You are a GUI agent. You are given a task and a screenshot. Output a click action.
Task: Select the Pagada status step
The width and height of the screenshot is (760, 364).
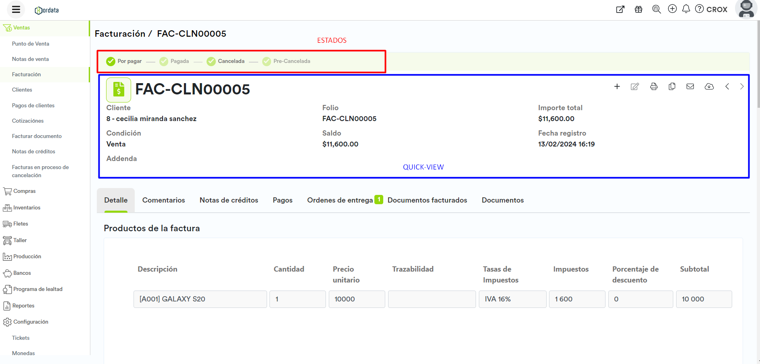pyautogui.click(x=174, y=61)
